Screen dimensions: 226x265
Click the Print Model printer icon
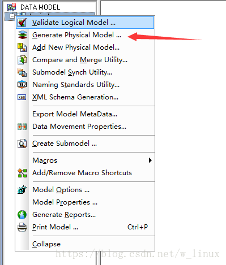coord(22,227)
